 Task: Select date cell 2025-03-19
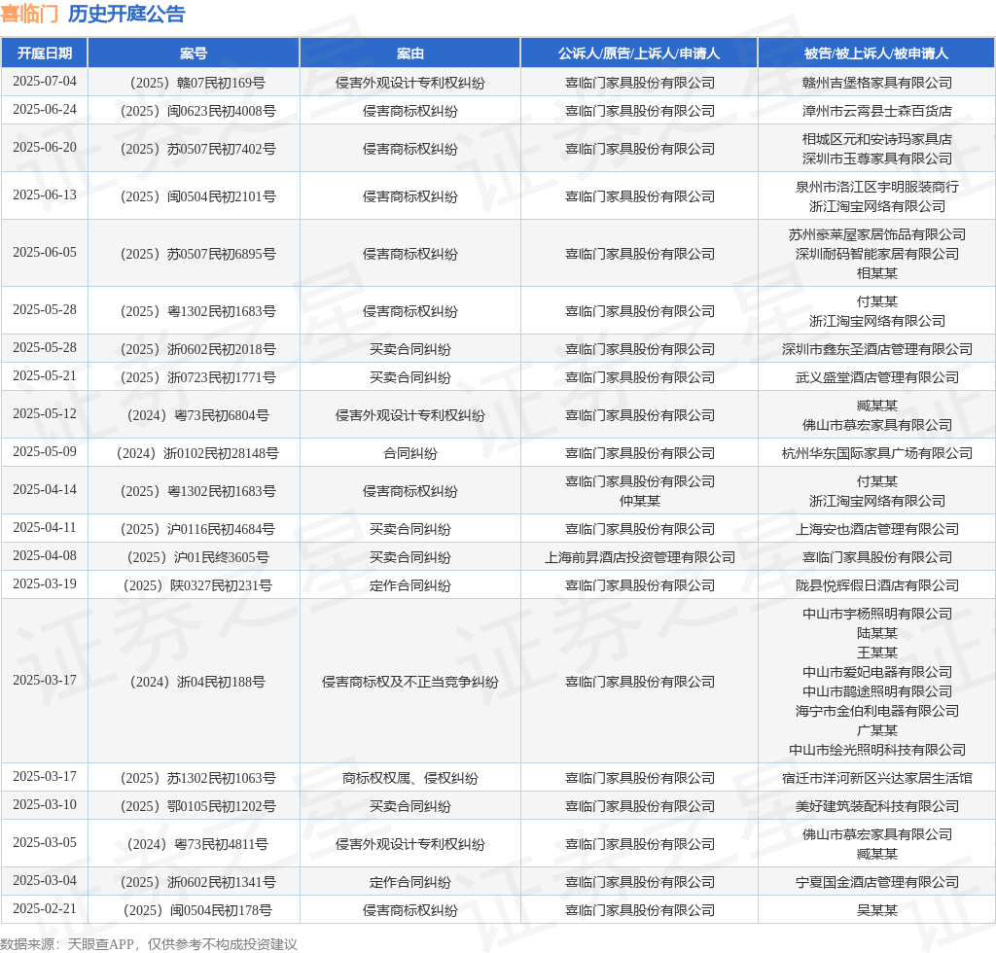pyautogui.click(x=45, y=583)
